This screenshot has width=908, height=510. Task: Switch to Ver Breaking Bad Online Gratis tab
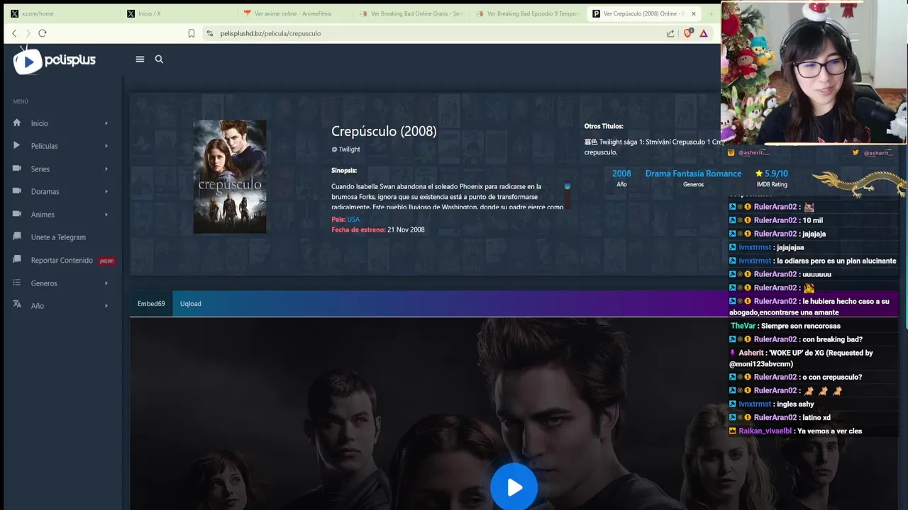tap(410, 13)
